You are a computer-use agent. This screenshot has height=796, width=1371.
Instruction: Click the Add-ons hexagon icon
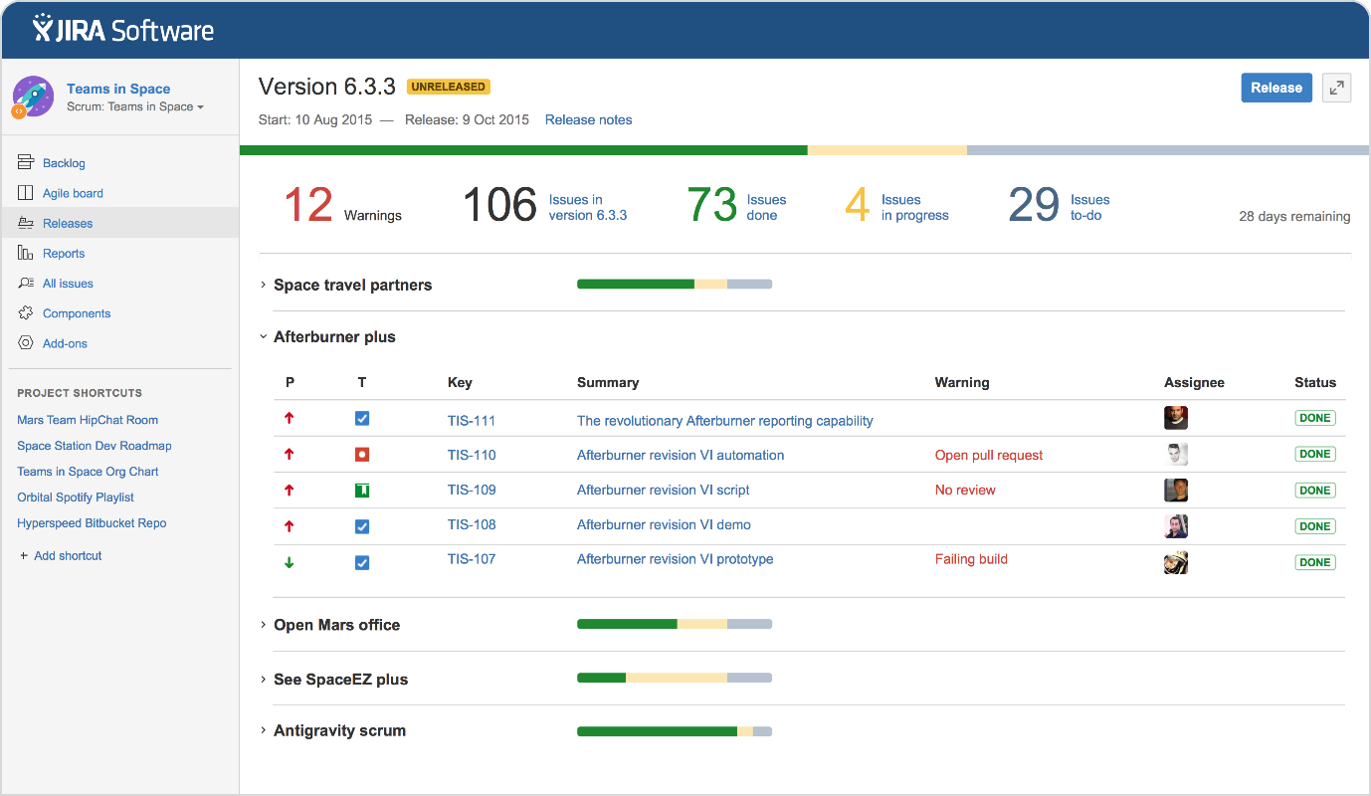(x=26, y=342)
